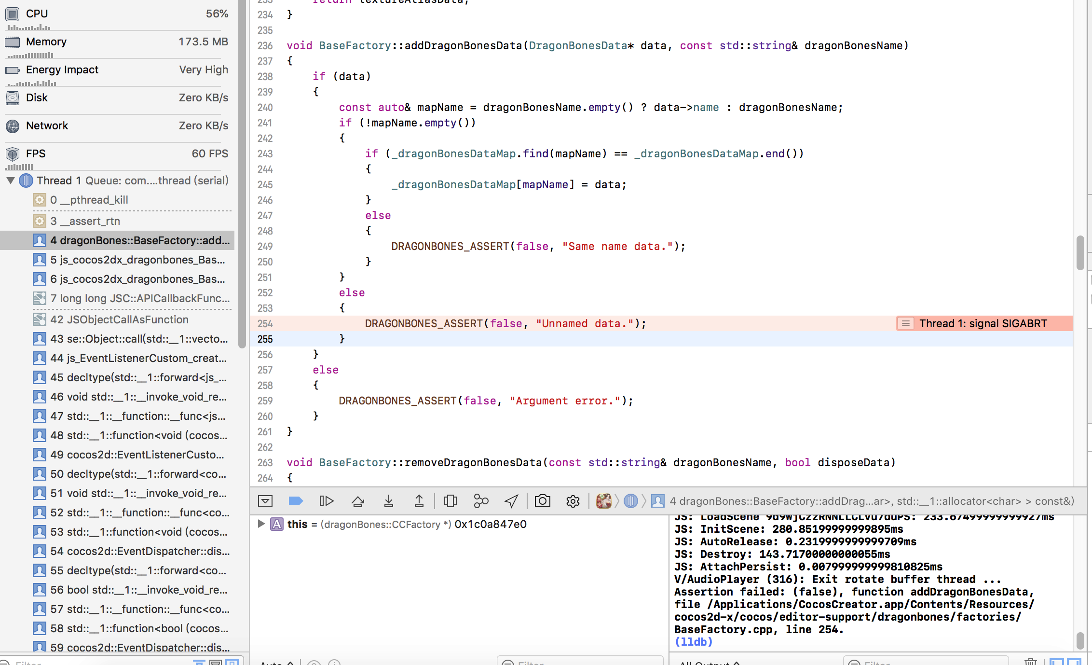1092x665 pixels.
Task: Open the Energy Impact gauge report
Action: point(116,70)
